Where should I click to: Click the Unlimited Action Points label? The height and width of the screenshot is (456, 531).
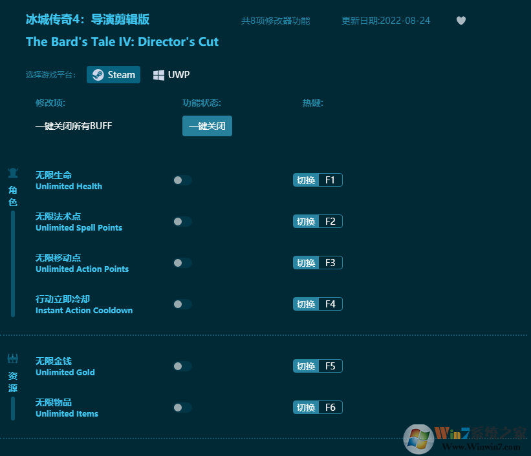82,269
